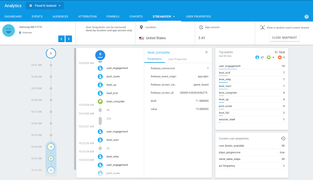Click the blue general events count icon
313x180 pixels.
(257, 57)
